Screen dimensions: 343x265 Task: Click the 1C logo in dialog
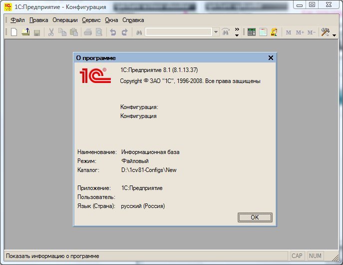(95, 75)
